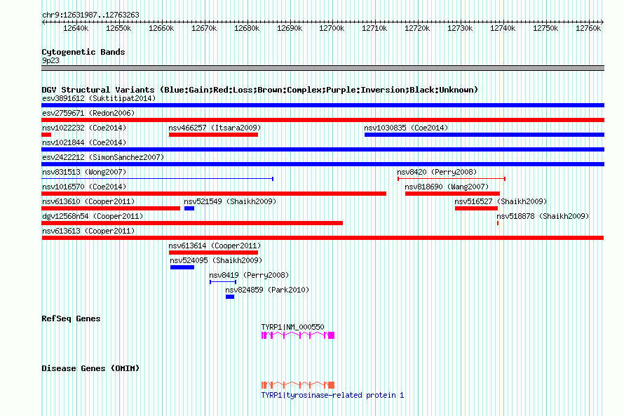Screen dimensions: 624x416
Task: Open the esv2422212 (SimonSanchez2007) label
Action: [x=103, y=157]
